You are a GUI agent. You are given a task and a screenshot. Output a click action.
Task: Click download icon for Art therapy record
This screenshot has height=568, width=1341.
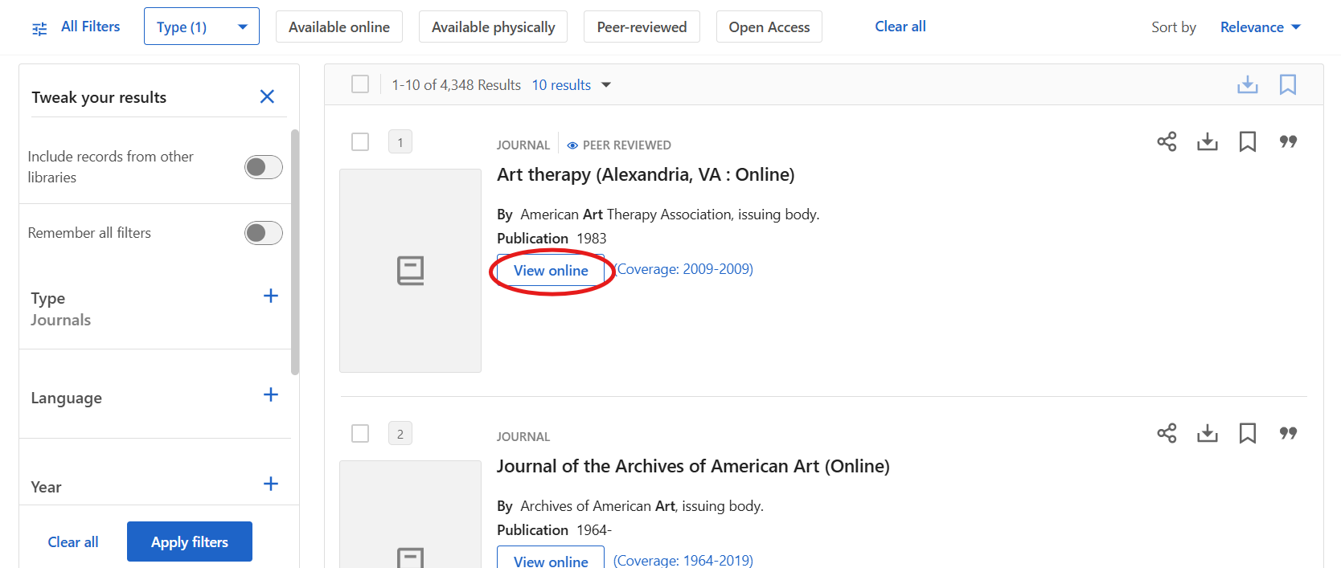coord(1207,141)
